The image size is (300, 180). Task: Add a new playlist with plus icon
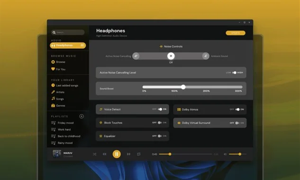[x=82, y=117]
